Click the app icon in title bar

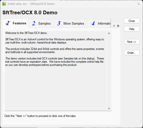point(4,4)
